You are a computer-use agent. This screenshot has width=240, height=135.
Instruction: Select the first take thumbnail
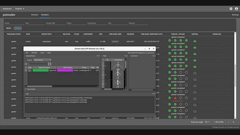(x=118, y=66)
